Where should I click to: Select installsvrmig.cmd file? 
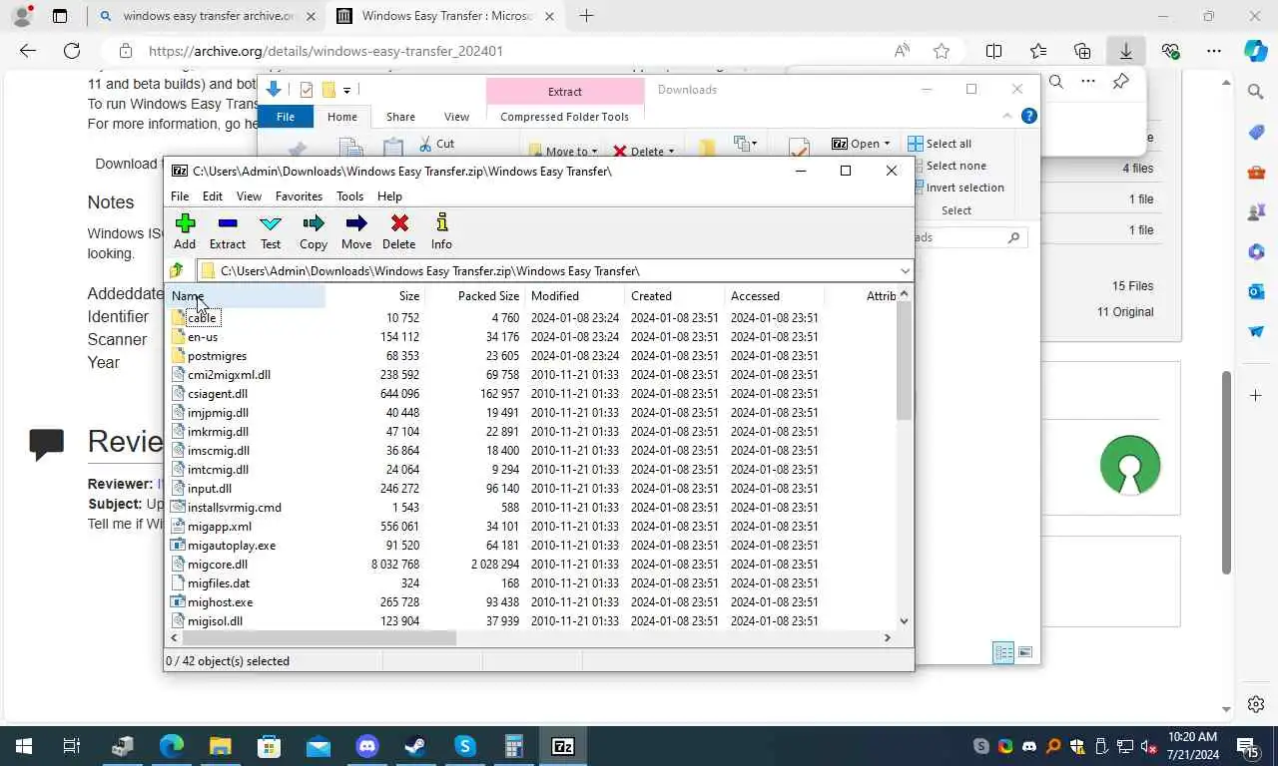[x=235, y=508]
